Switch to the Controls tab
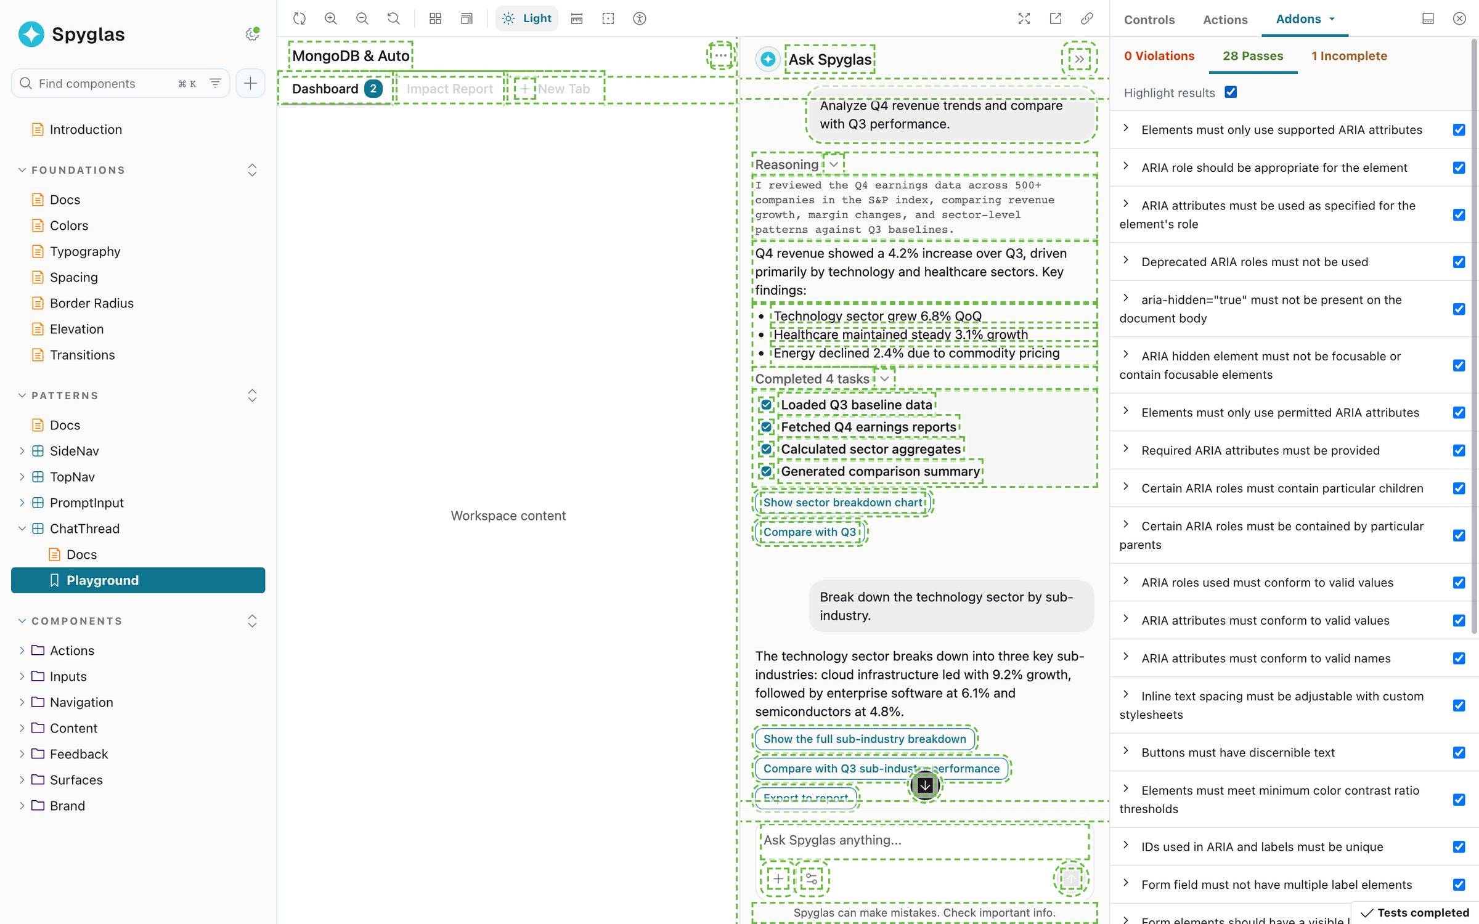The height and width of the screenshot is (924, 1479). point(1149,20)
